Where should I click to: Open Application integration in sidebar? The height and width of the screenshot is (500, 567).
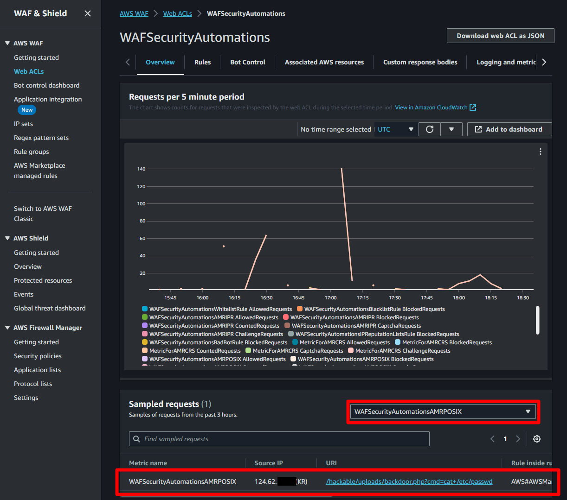(x=48, y=99)
